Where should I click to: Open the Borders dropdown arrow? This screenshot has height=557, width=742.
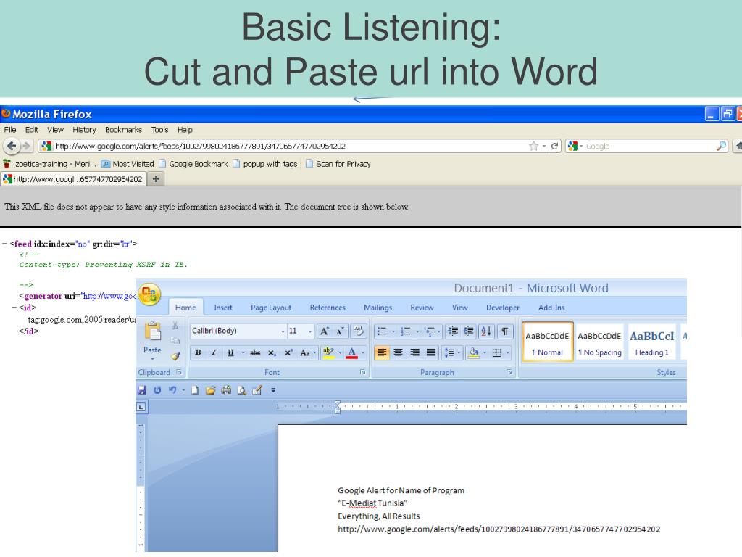(x=508, y=353)
